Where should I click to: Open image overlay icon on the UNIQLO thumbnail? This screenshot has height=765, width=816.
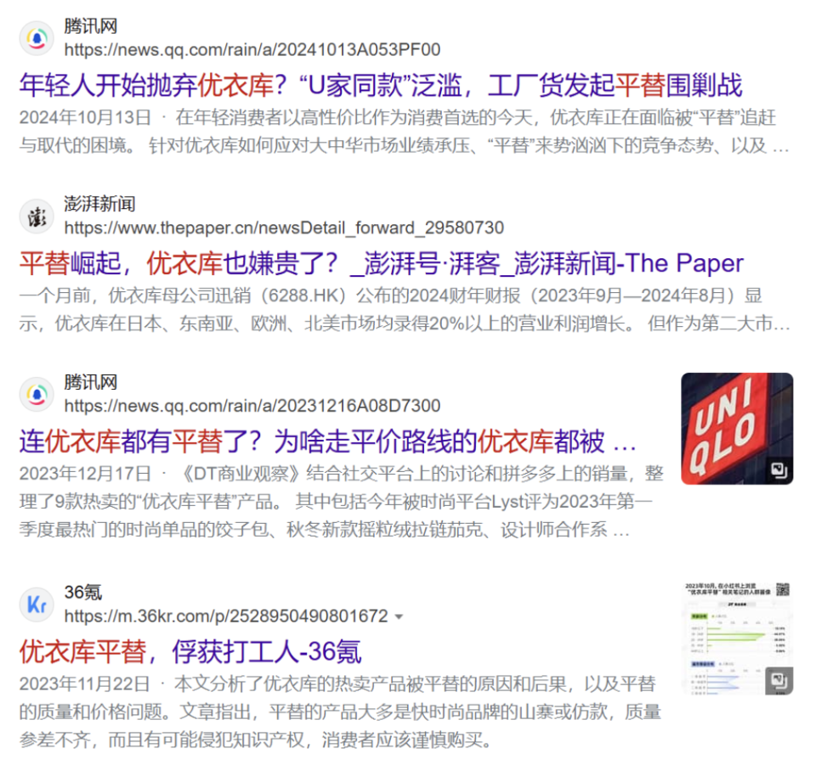(779, 470)
